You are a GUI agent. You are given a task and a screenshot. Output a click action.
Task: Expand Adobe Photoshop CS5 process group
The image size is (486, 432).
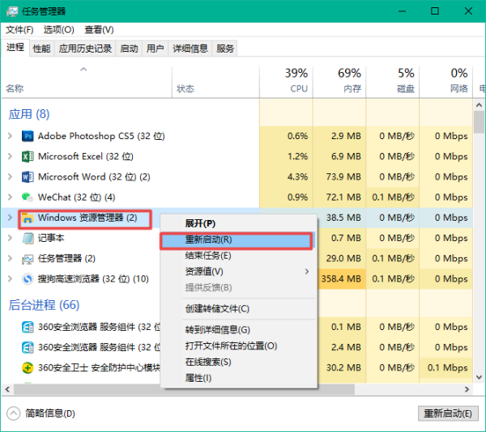10,136
